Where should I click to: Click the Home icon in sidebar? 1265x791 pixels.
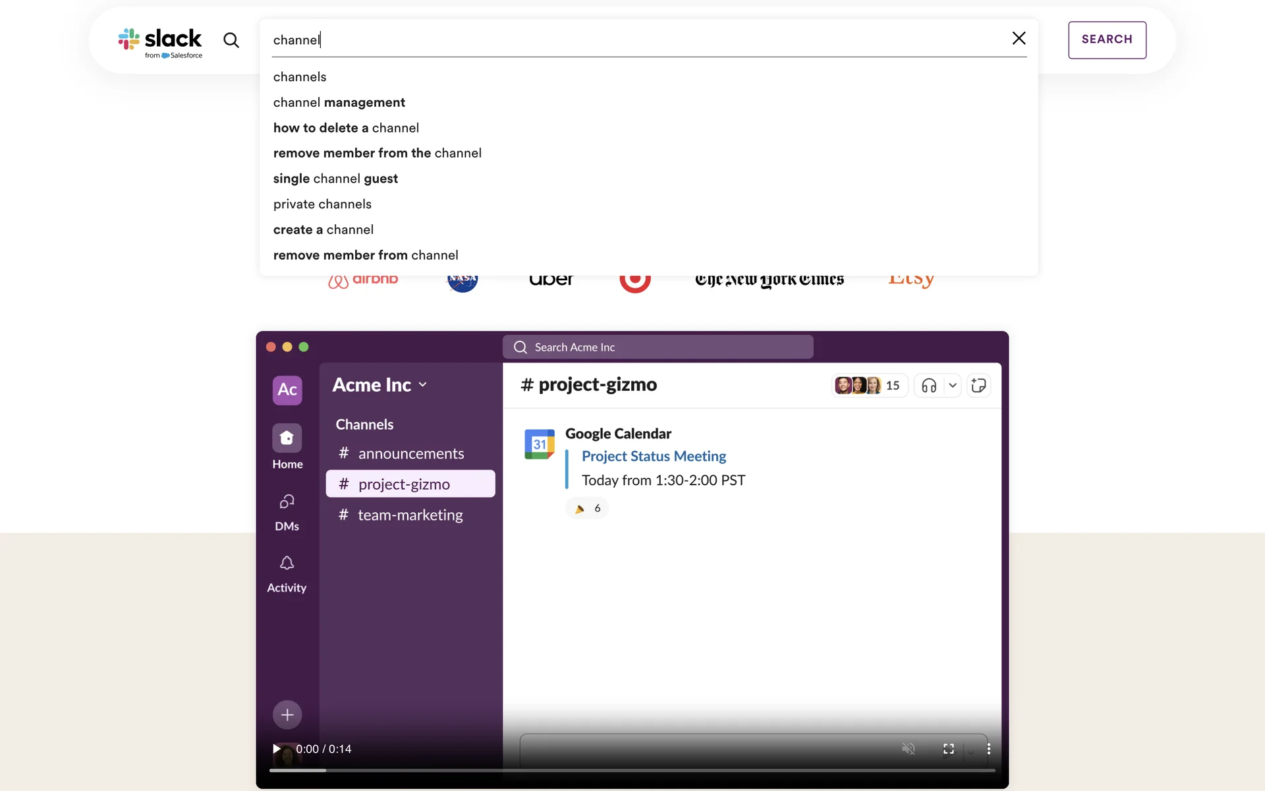coord(287,438)
